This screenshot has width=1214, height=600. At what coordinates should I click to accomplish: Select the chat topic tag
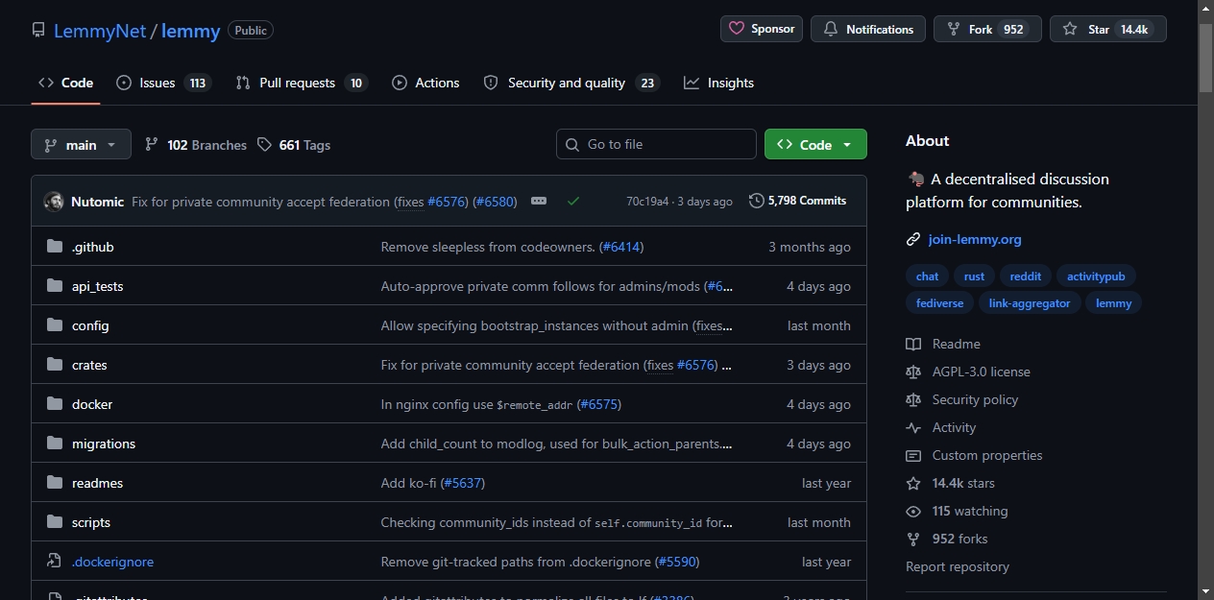(x=927, y=276)
